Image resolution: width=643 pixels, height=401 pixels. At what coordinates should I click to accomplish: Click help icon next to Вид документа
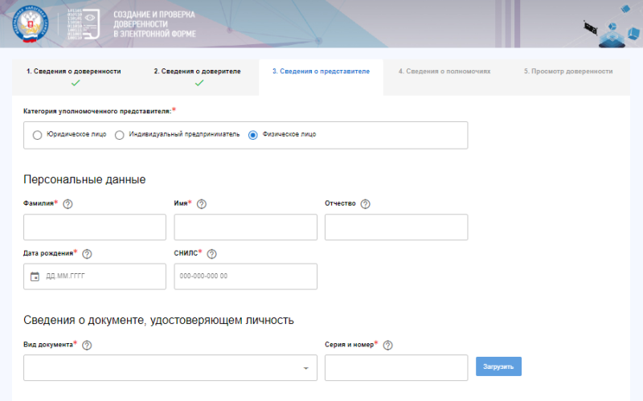tap(87, 346)
